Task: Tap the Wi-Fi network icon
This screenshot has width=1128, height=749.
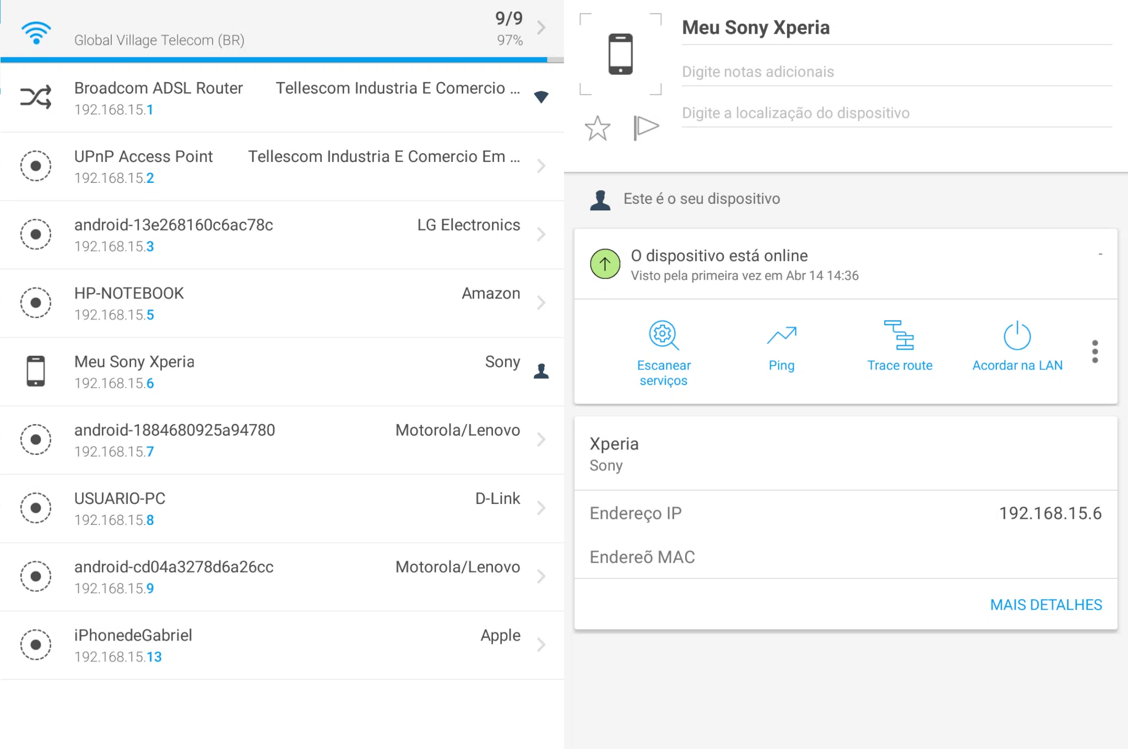Action: click(36, 33)
